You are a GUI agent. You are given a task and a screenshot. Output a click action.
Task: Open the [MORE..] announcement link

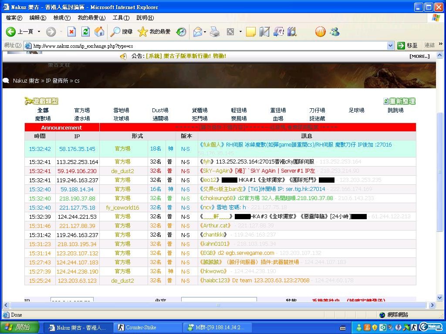click(x=419, y=56)
